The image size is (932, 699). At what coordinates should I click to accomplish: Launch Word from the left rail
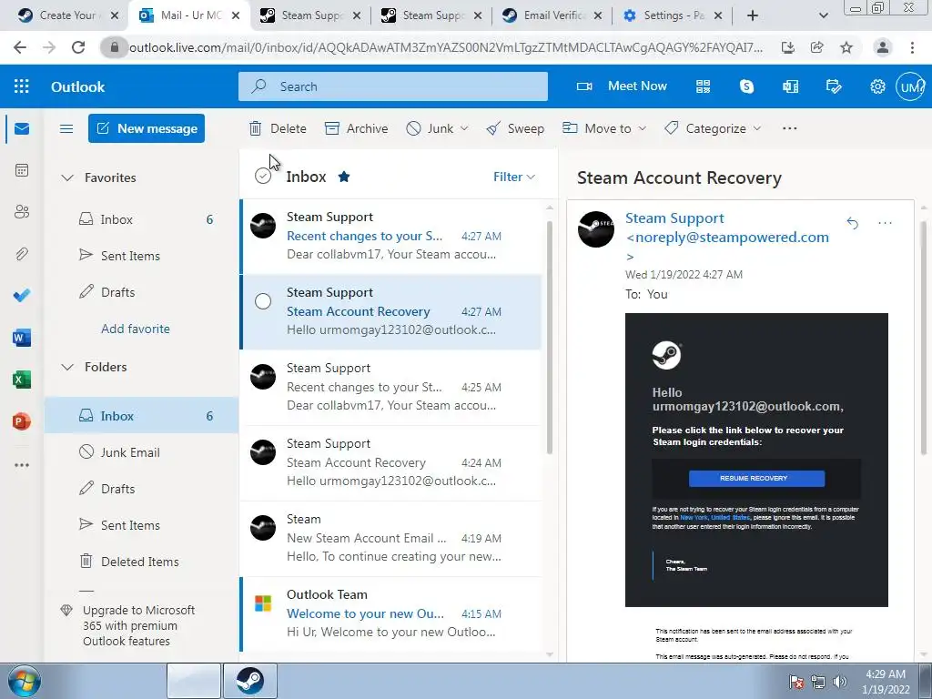22,338
